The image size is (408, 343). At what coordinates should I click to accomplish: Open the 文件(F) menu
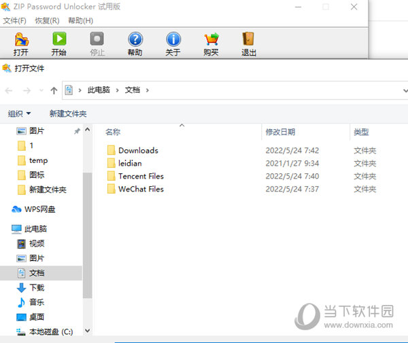click(14, 20)
